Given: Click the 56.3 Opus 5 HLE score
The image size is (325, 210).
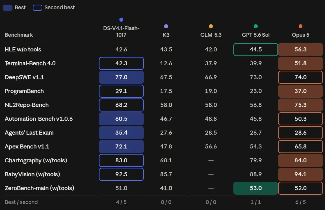Looking at the screenshot, I should tap(300, 49).
